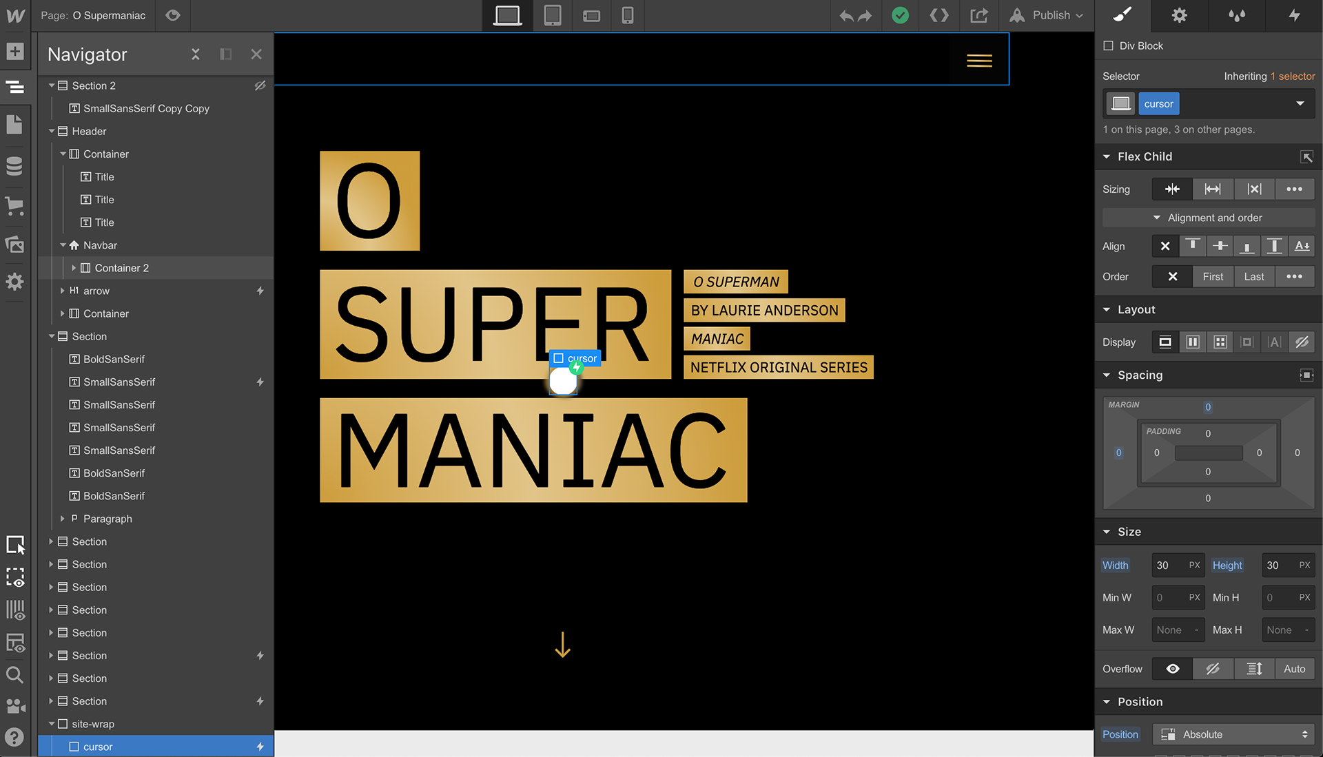
Task: Switch to the Element Settings gear tab
Action: click(1180, 15)
